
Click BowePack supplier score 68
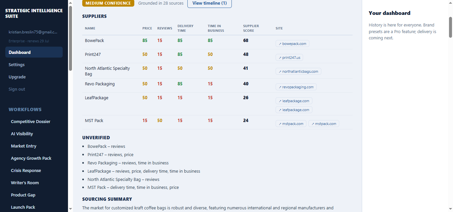pos(246,40)
